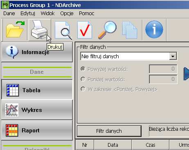Viewport: 189px width, 150px height.
Task: Expand the Nie filtruj danych dropdown
Action: click(173, 56)
